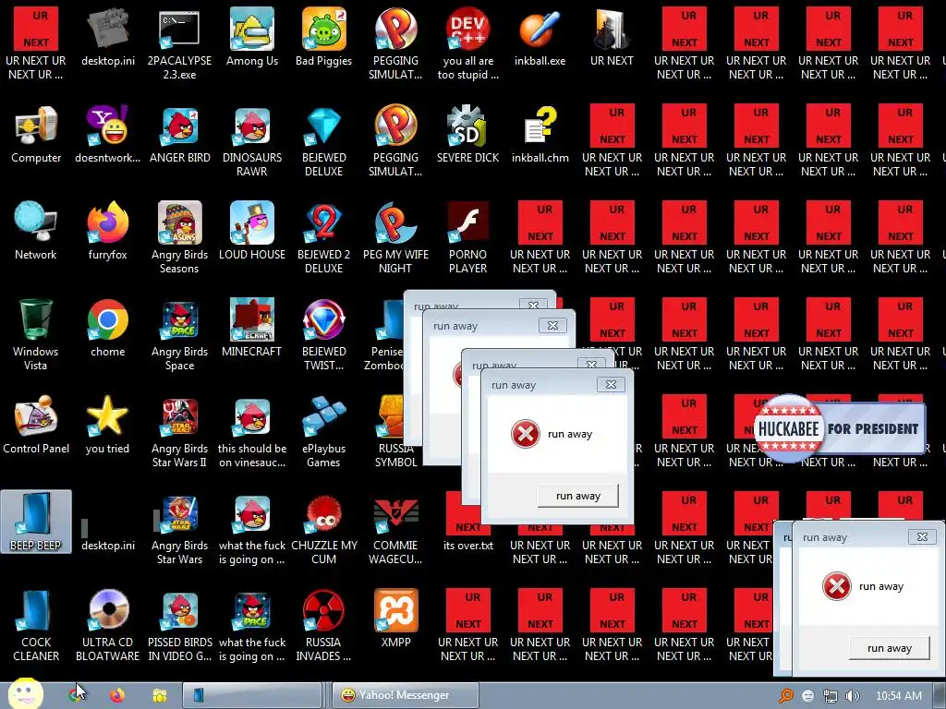Click 'run away' button in center dialog
The height and width of the screenshot is (709, 946).
tap(578, 496)
